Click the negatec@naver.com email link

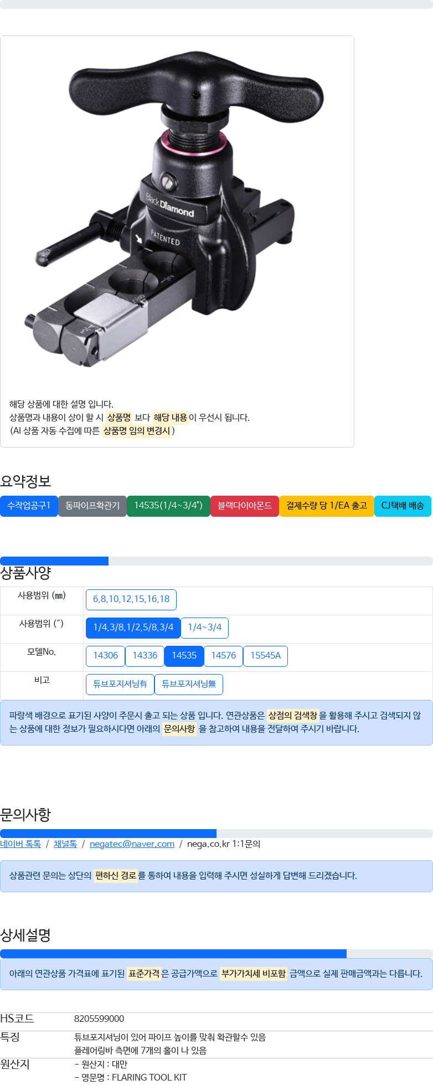point(132,844)
